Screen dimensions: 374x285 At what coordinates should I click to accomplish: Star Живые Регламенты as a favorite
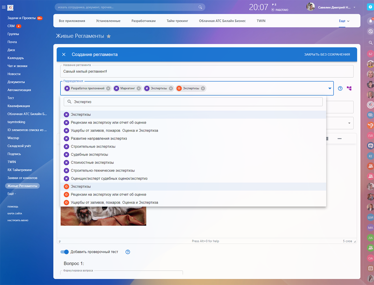coord(109,36)
